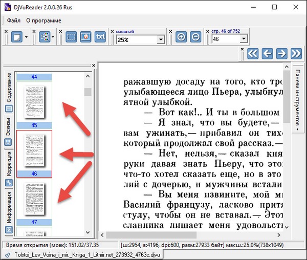Click the page number field showing 46

point(226,39)
